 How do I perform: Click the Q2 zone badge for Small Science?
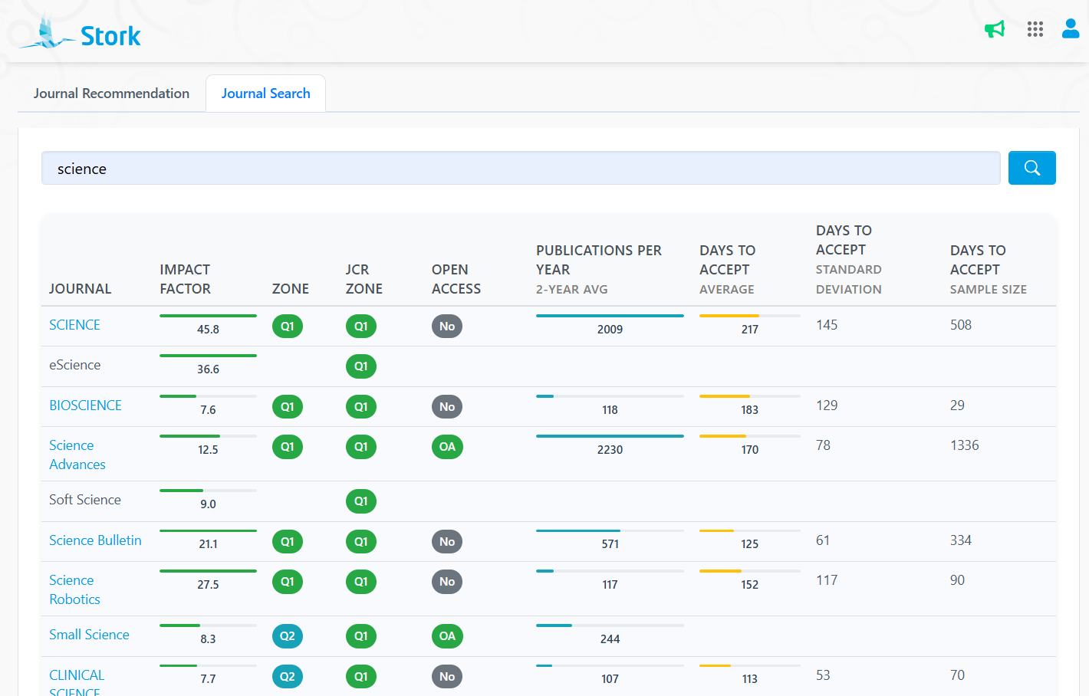pyautogui.click(x=287, y=636)
